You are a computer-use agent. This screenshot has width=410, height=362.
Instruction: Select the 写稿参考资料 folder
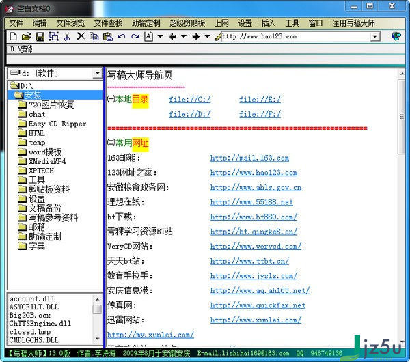(x=48, y=218)
